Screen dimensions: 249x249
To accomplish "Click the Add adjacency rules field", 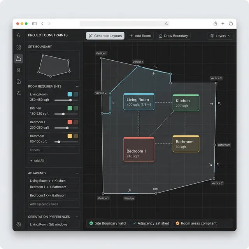I will click(x=54, y=204).
